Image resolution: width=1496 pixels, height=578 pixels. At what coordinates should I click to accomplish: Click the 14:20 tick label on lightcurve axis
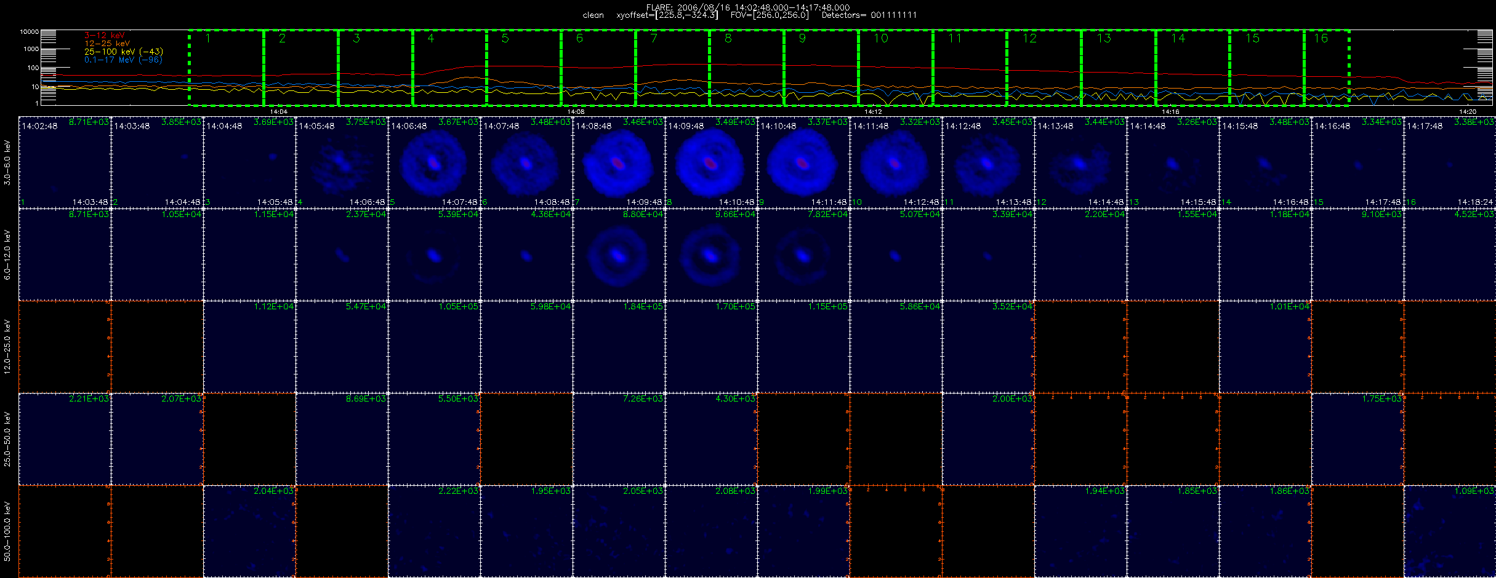point(1468,111)
